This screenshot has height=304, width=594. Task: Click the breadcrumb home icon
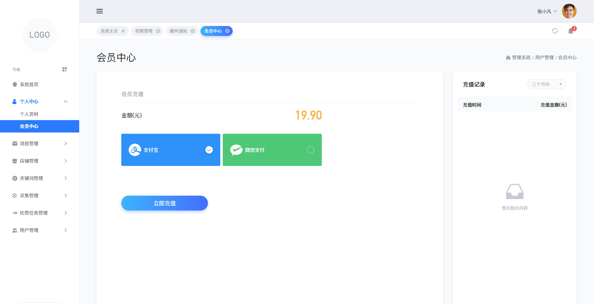508,58
